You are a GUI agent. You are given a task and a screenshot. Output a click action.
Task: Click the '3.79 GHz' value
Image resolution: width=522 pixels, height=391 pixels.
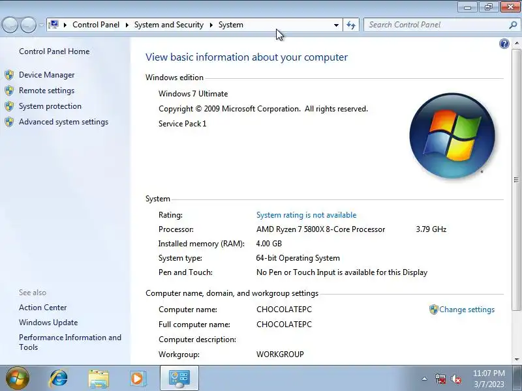(x=431, y=229)
